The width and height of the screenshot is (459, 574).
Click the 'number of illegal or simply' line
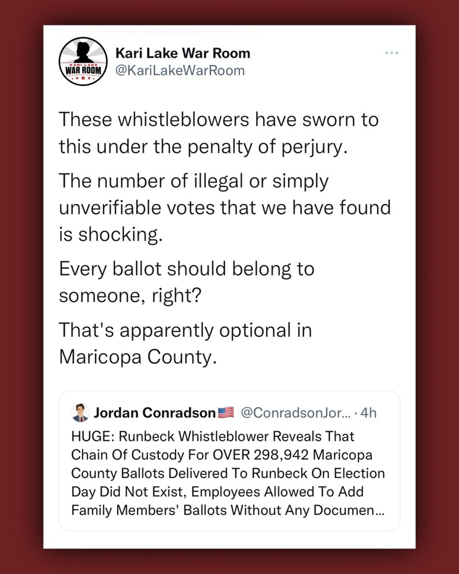pyautogui.click(x=193, y=181)
